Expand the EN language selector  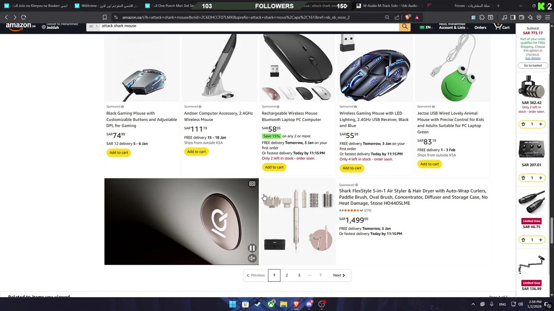(425, 27)
